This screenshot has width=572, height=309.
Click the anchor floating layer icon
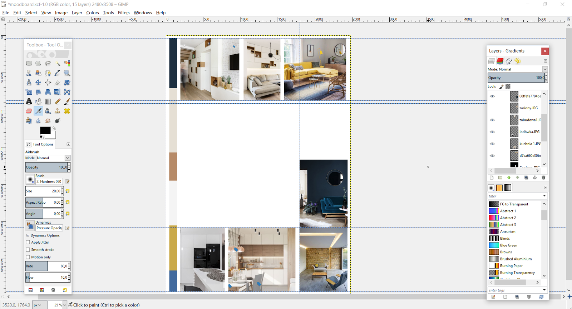click(x=535, y=178)
